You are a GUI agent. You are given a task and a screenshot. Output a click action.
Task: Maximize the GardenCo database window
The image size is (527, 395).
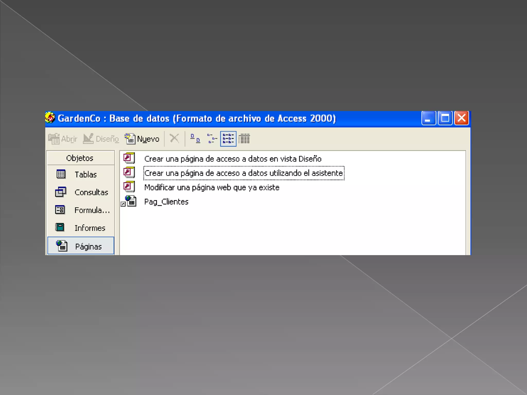click(x=445, y=118)
